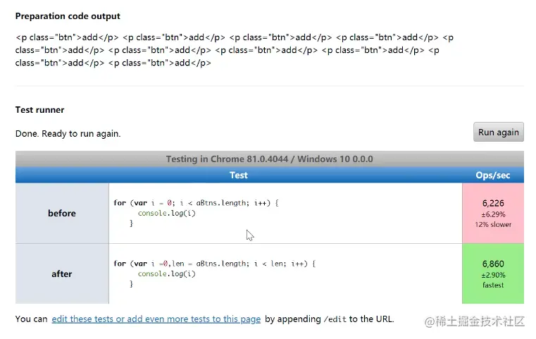This screenshot has width=536, height=339.
Task: Click the Test runner heading
Action: (39, 110)
